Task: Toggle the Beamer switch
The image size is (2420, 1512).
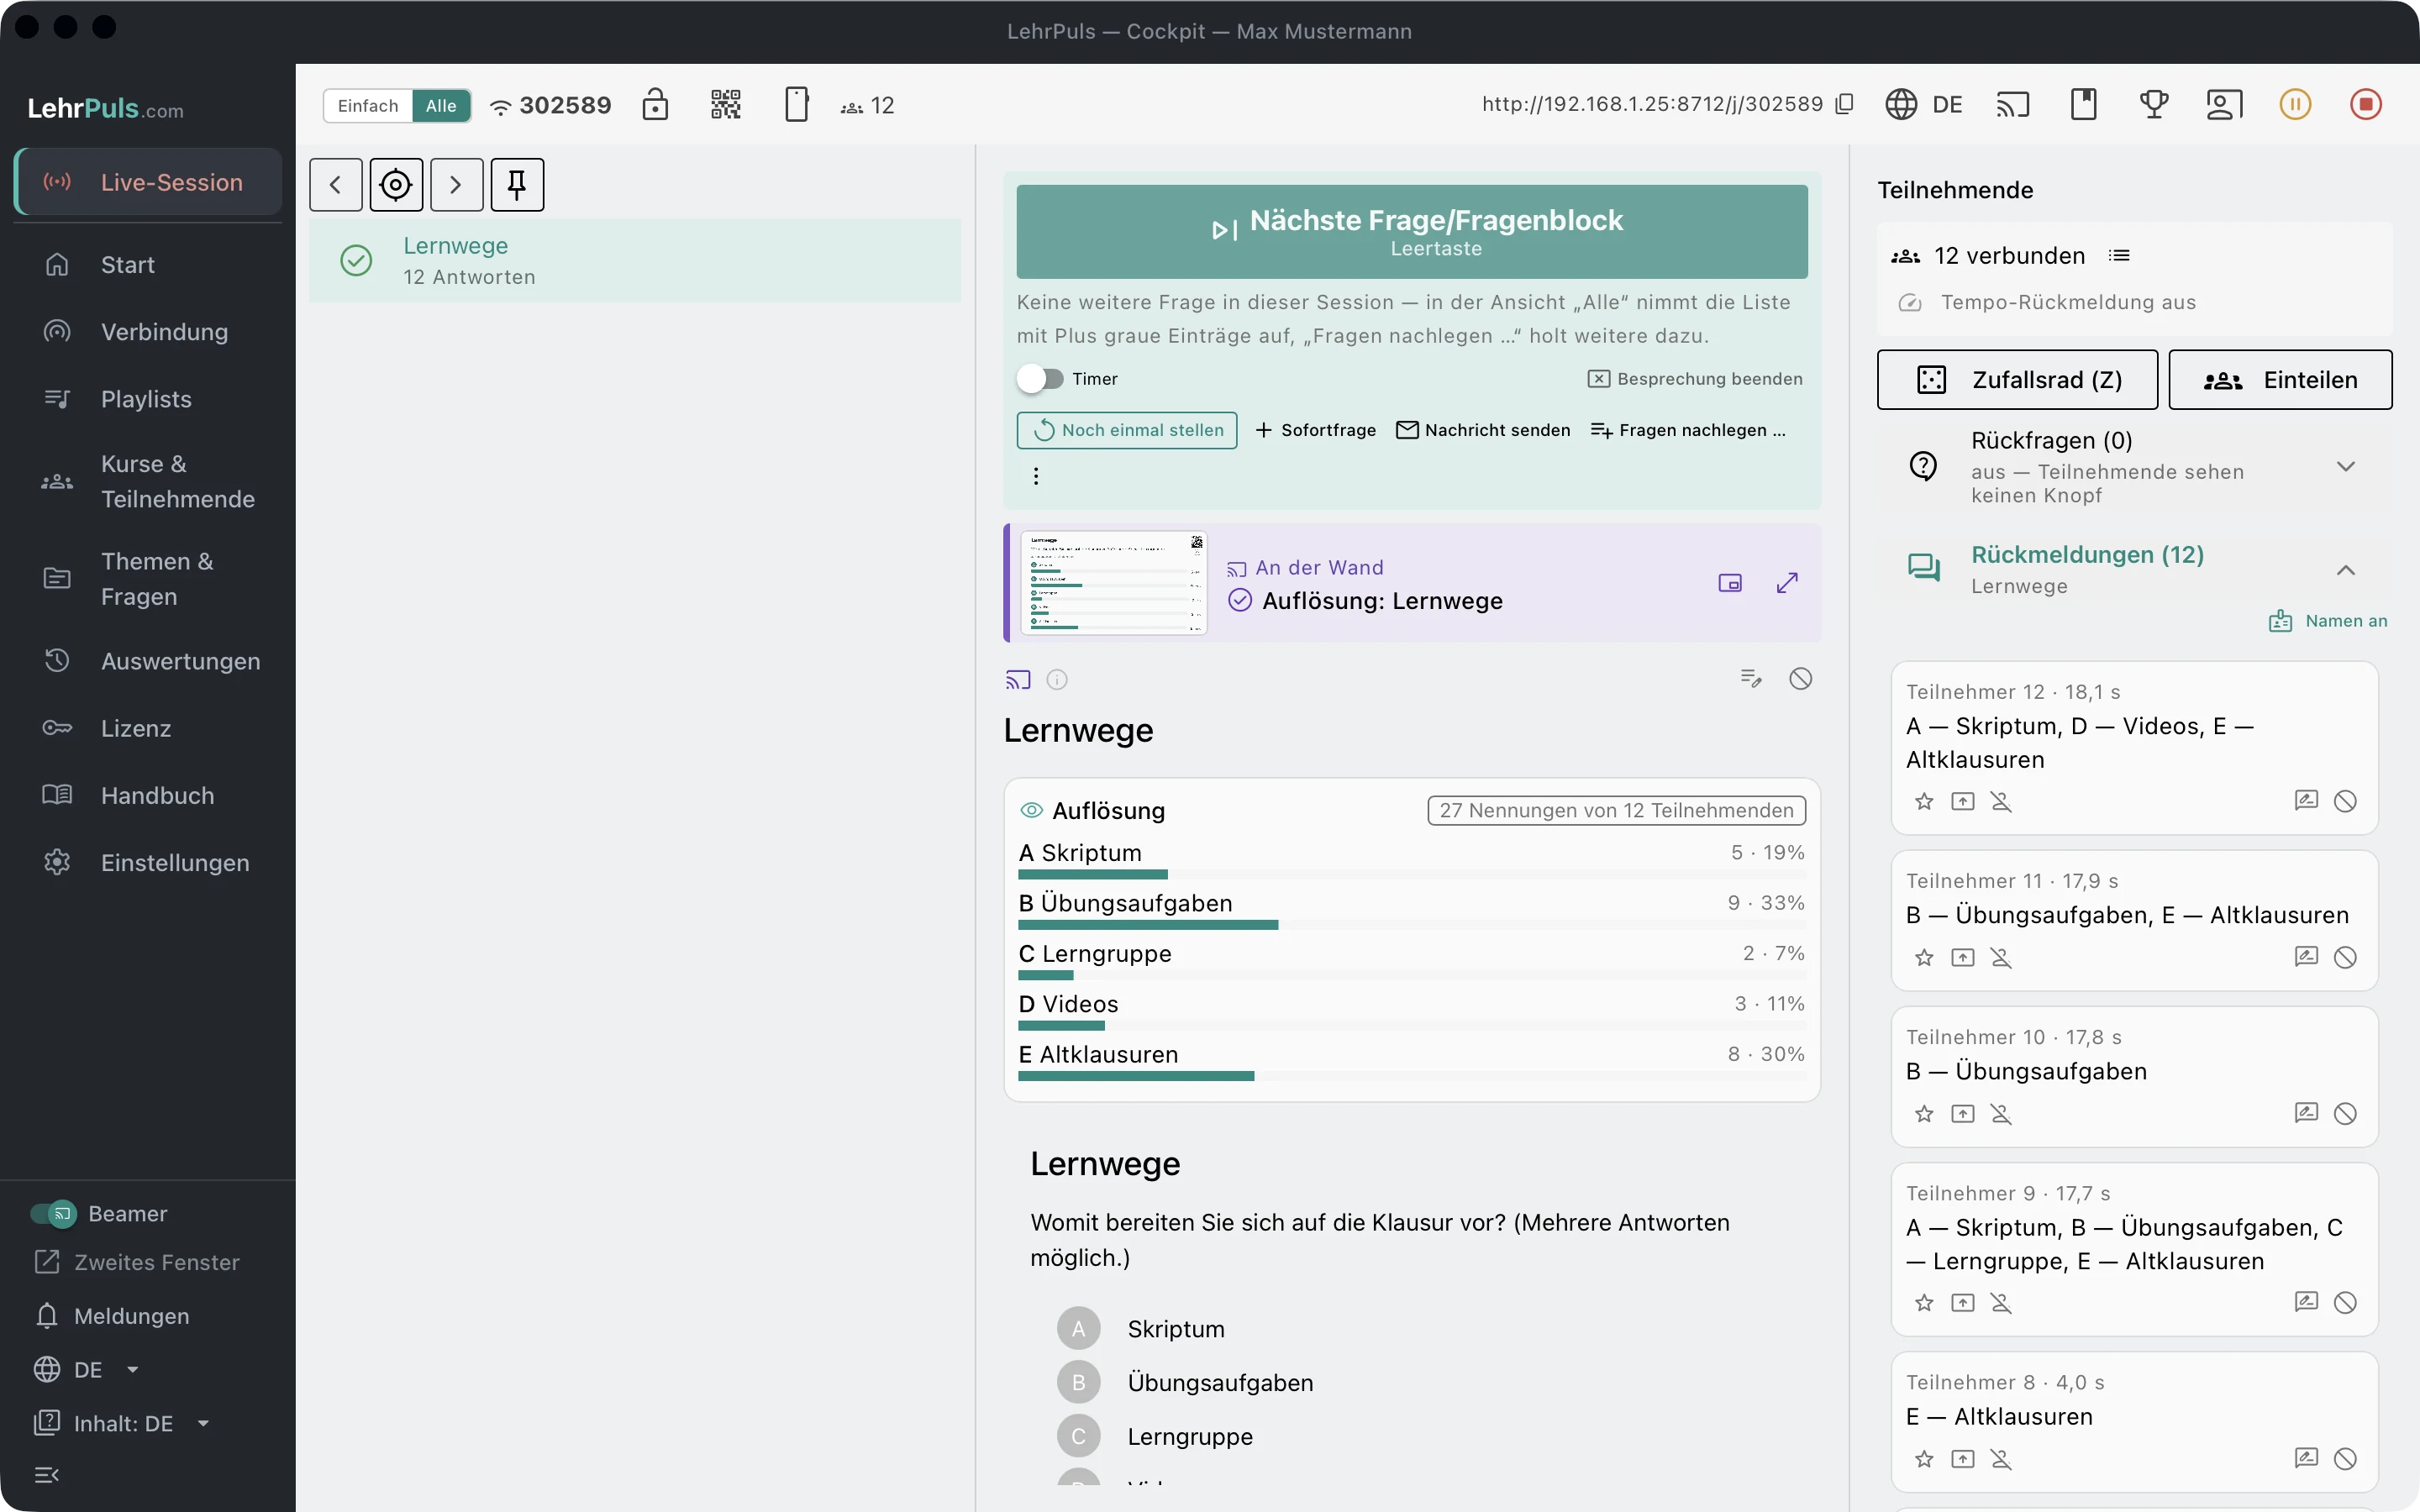Action: tap(53, 1214)
